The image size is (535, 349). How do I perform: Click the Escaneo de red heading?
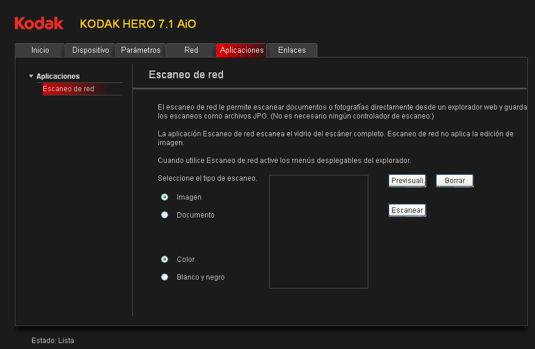[186, 75]
